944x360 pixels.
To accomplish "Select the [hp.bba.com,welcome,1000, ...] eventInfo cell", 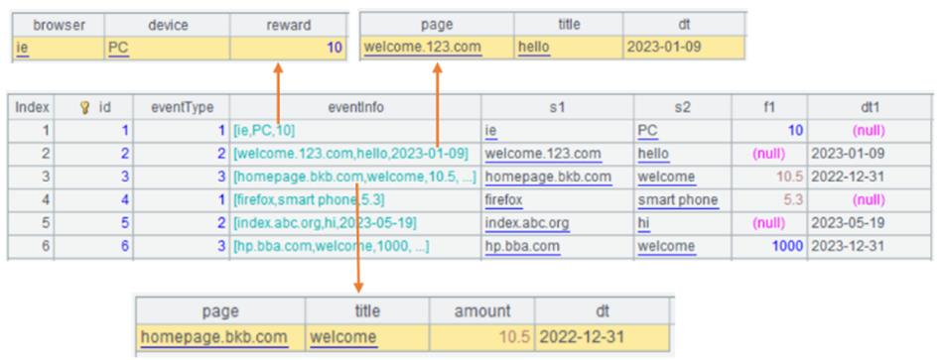I will (x=355, y=246).
